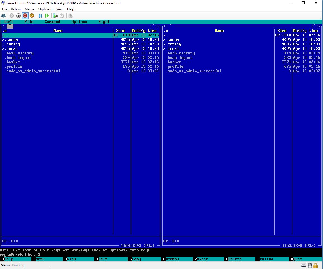The height and width of the screenshot is (269, 323).
Task: Click the Revert arrow icon
Action: (x=62, y=16)
